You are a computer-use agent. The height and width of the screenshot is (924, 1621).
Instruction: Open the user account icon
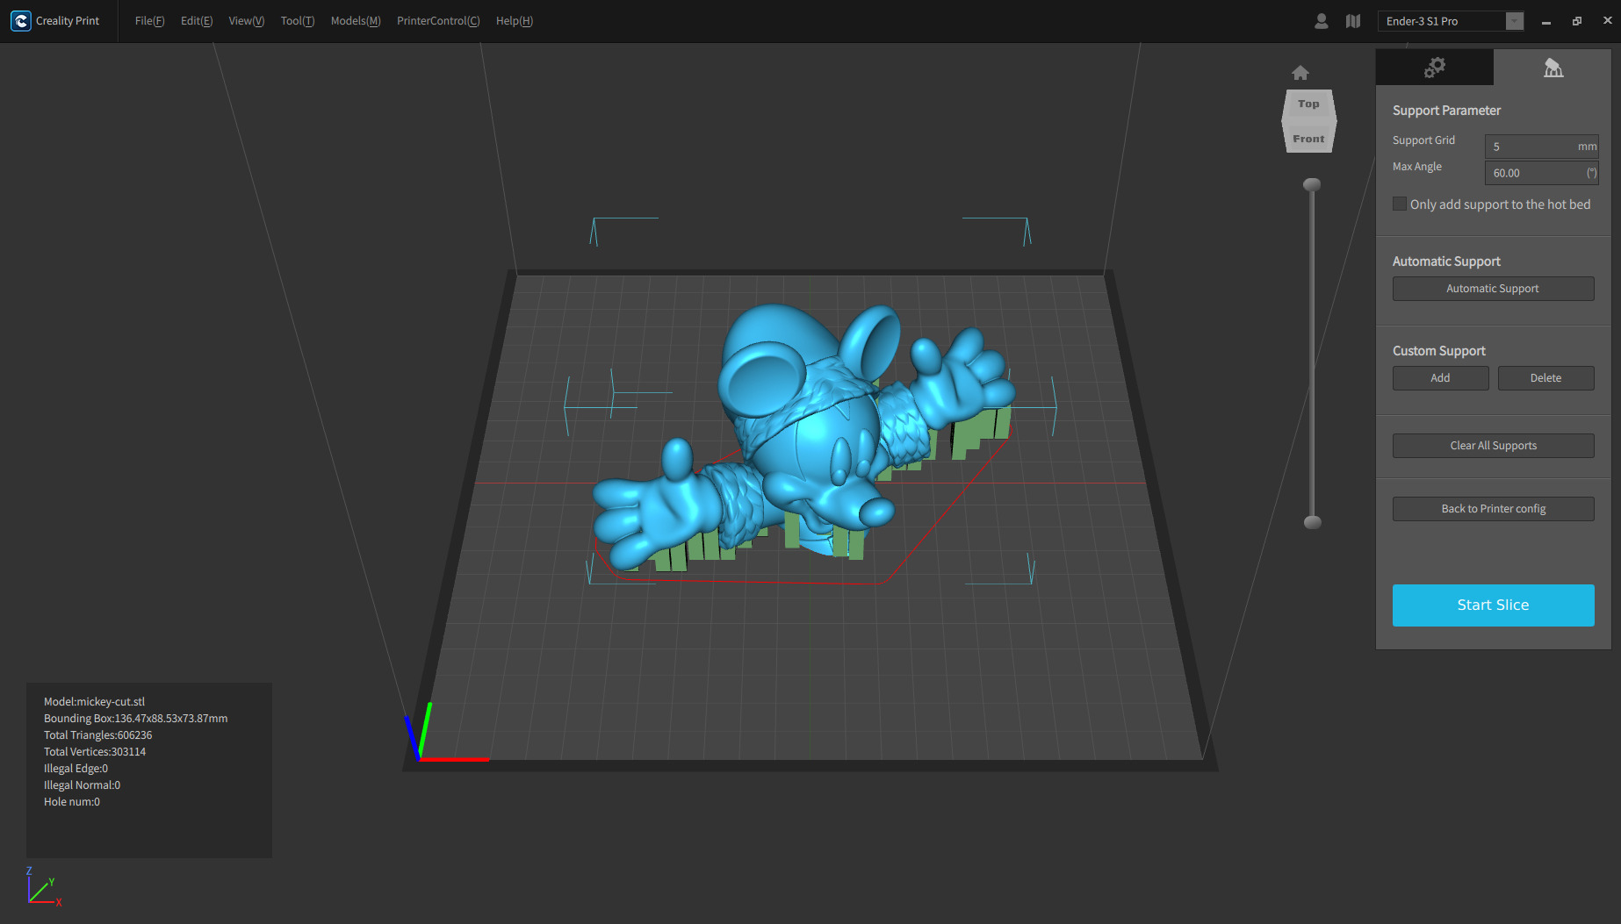click(x=1321, y=21)
